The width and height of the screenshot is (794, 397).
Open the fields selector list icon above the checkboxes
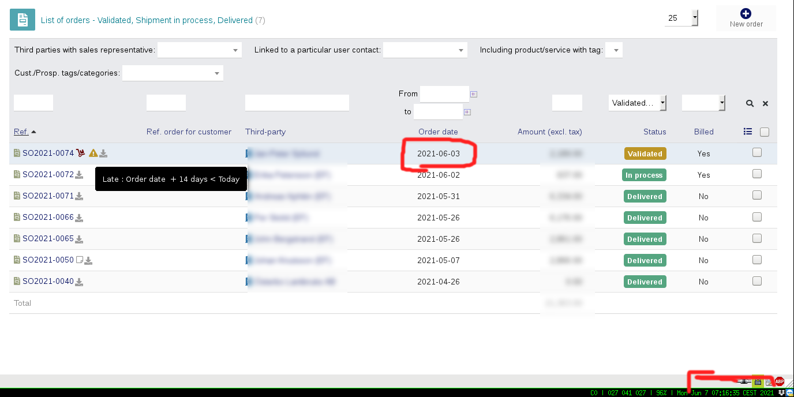pos(748,131)
